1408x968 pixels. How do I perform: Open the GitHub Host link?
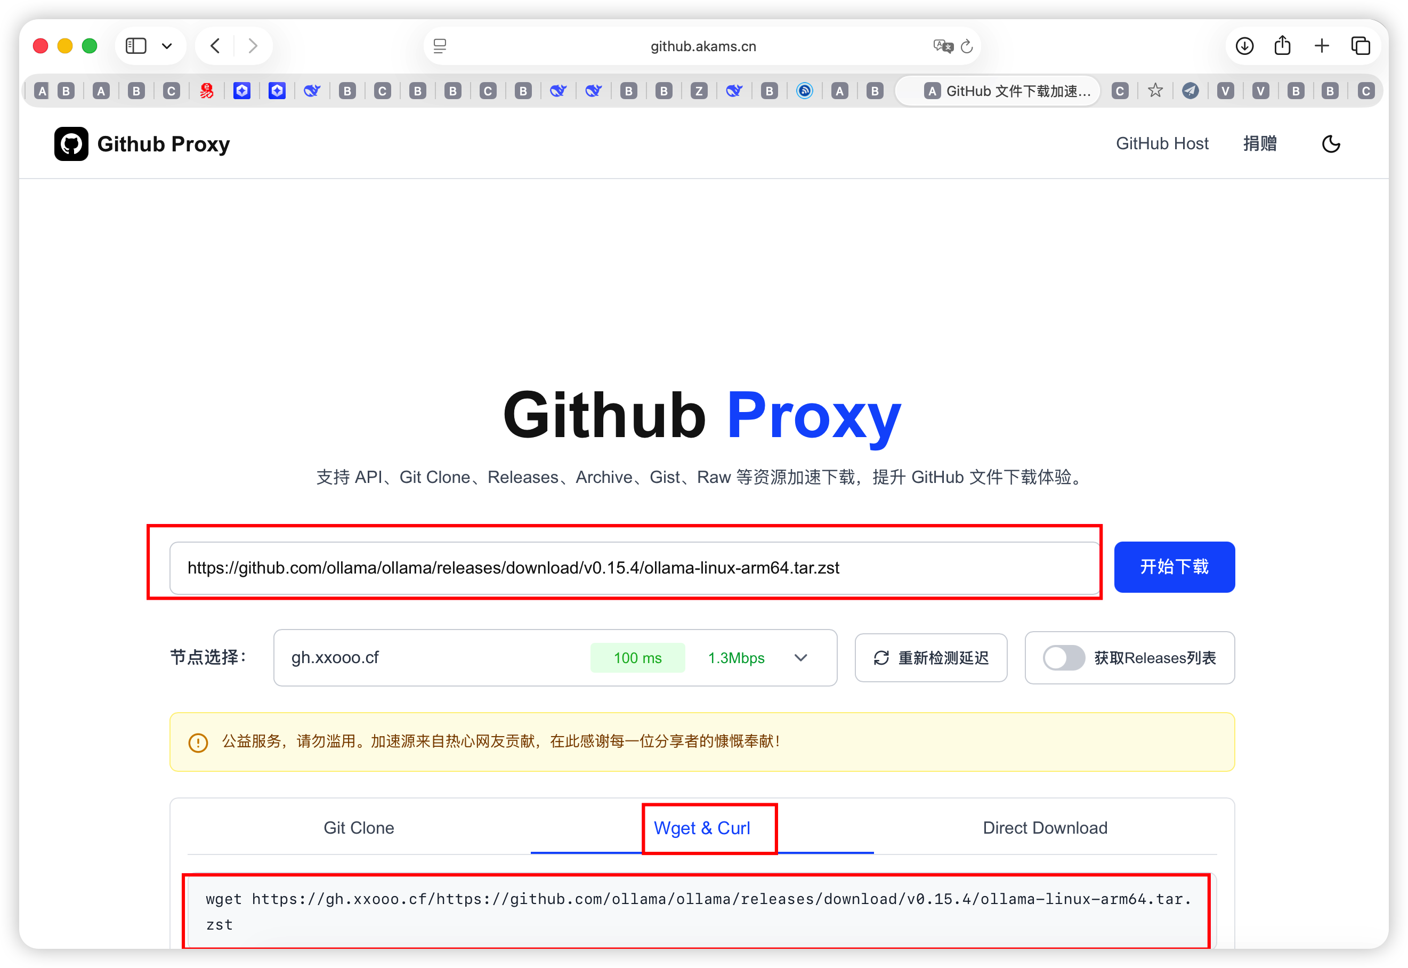pyautogui.click(x=1162, y=144)
